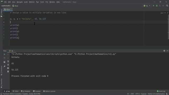Open the Edit menu
Screen dimensions: 169x95
pyautogui.click(x=9, y=2)
